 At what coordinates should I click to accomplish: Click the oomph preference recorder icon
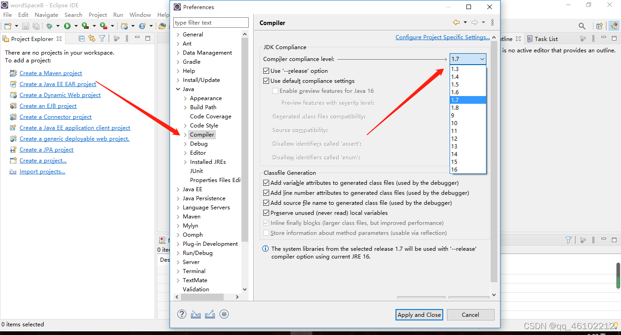(224, 314)
